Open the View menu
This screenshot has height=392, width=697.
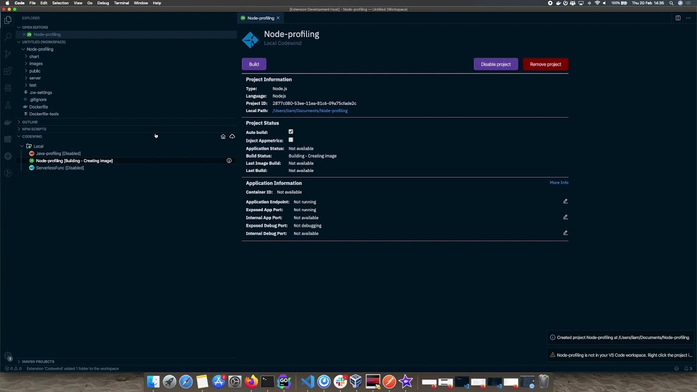(x=78, y=3)
